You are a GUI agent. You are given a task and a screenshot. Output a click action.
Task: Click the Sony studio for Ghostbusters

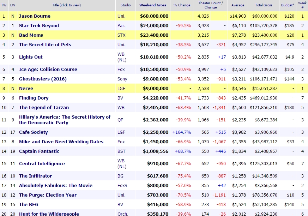click(x=122, y=79)
